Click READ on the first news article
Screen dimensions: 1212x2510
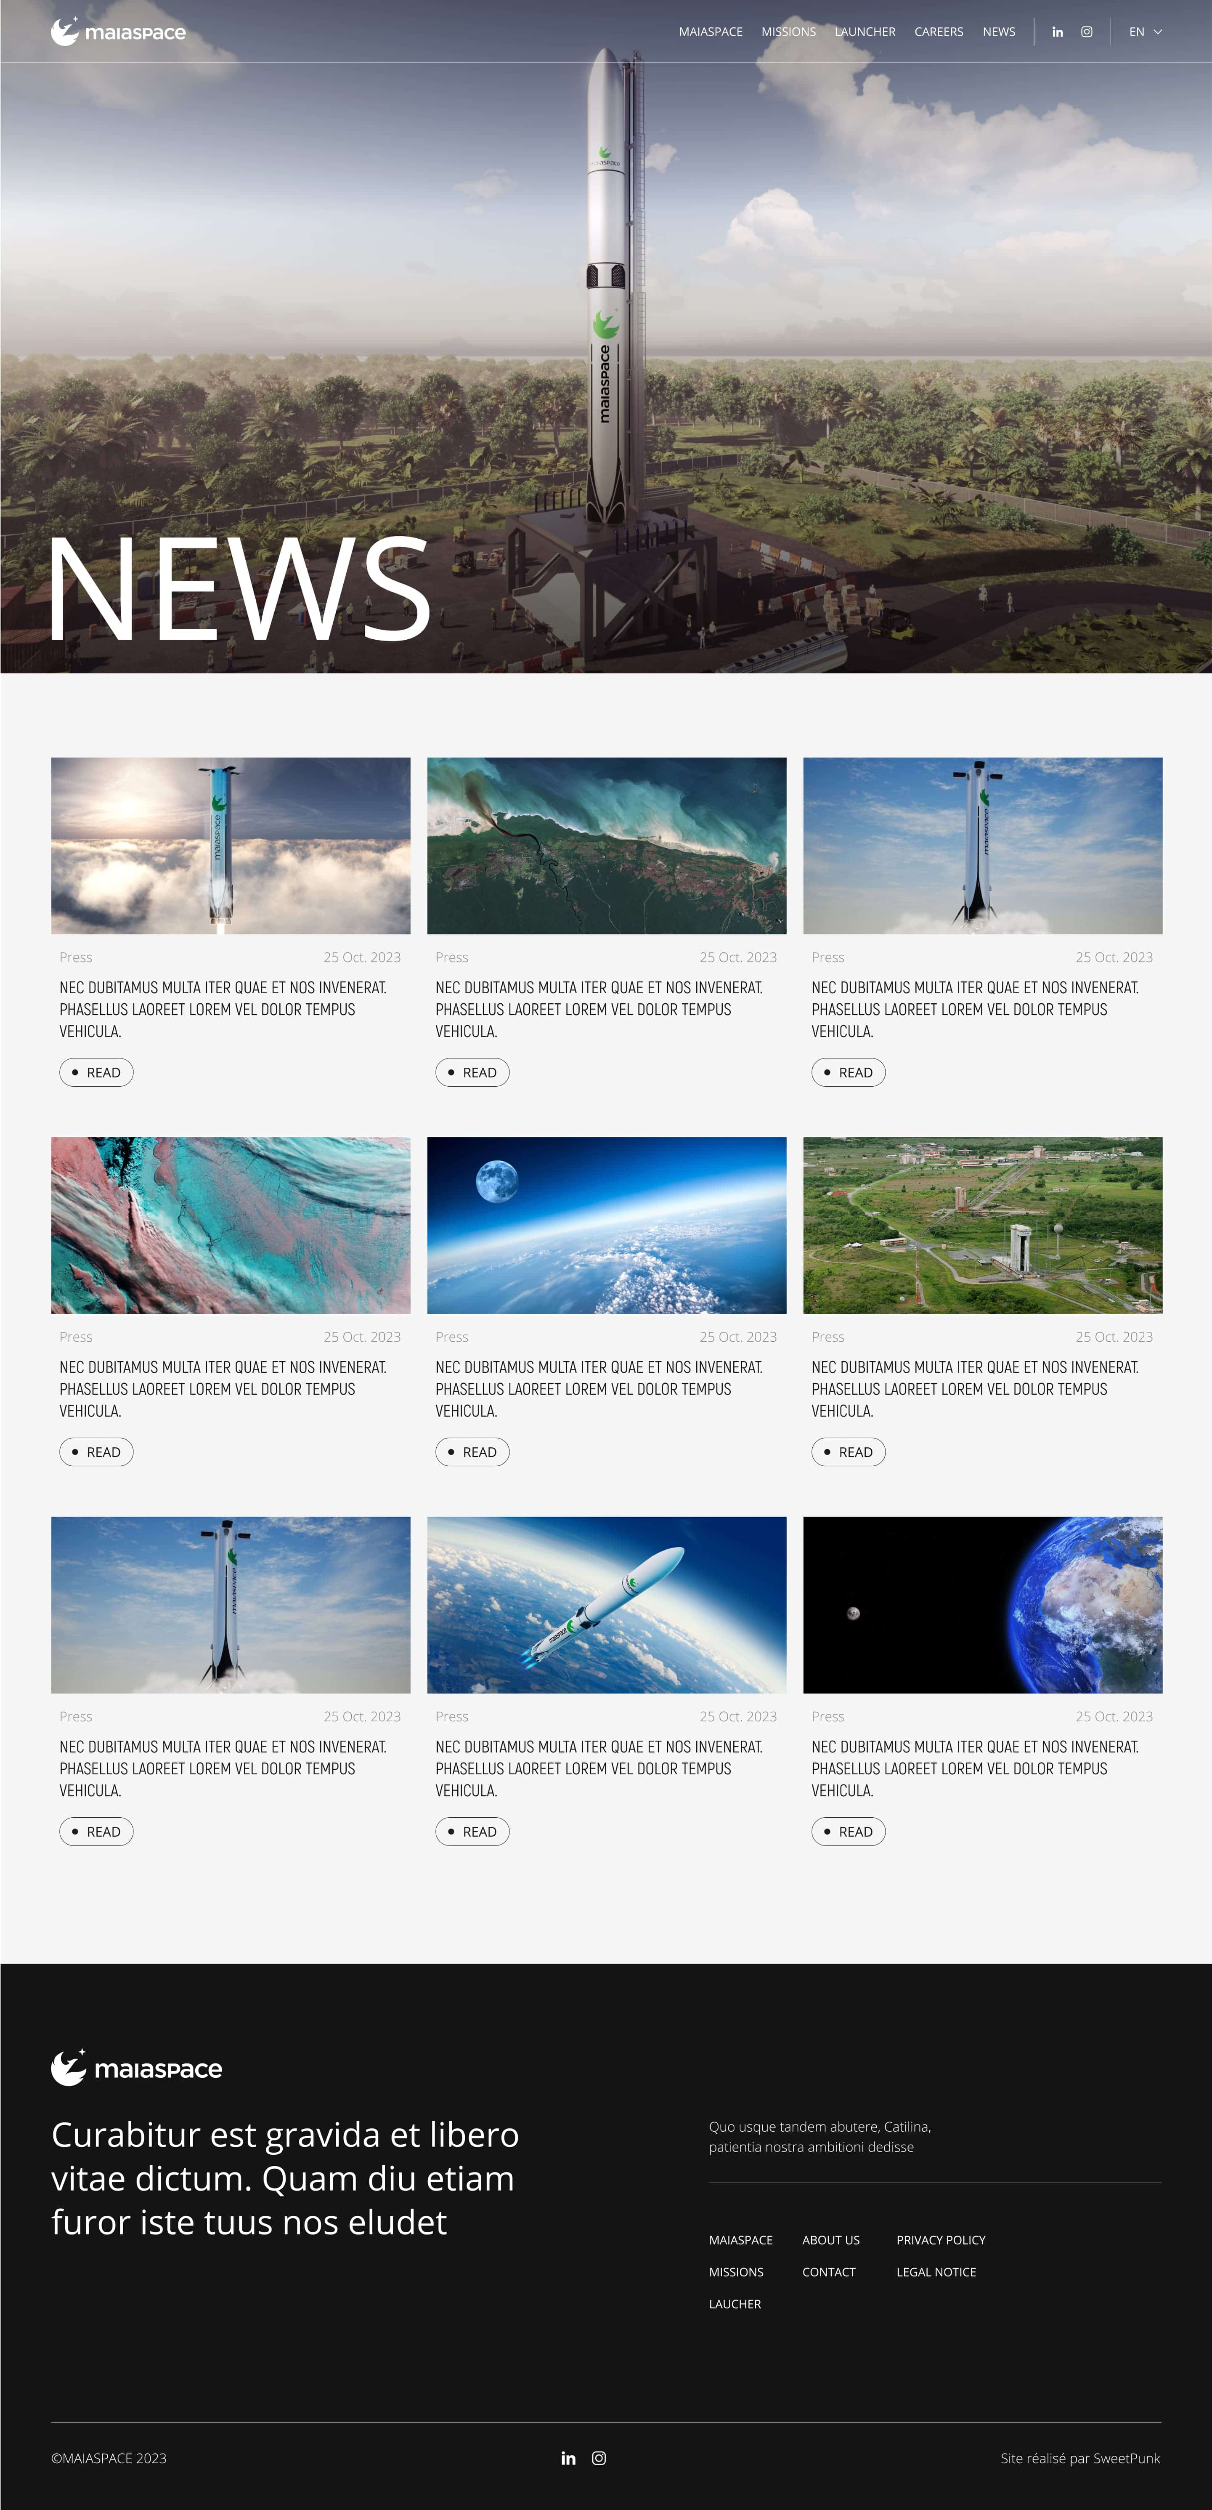[96, 1073]
